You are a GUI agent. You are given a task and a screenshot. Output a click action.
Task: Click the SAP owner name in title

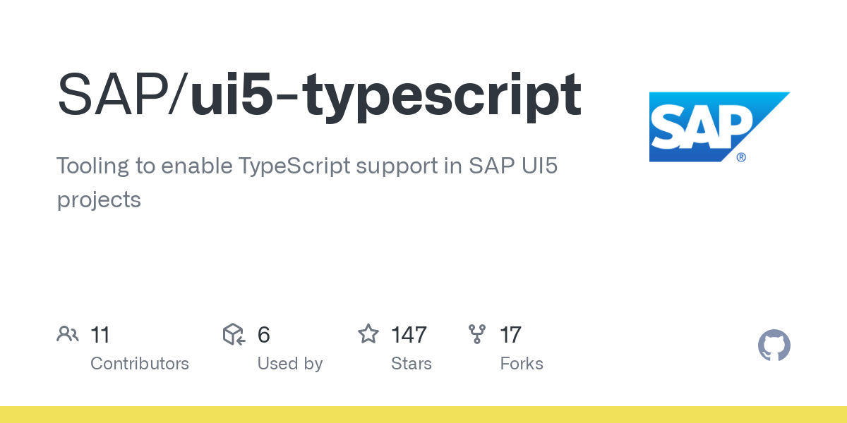point(114,95)
